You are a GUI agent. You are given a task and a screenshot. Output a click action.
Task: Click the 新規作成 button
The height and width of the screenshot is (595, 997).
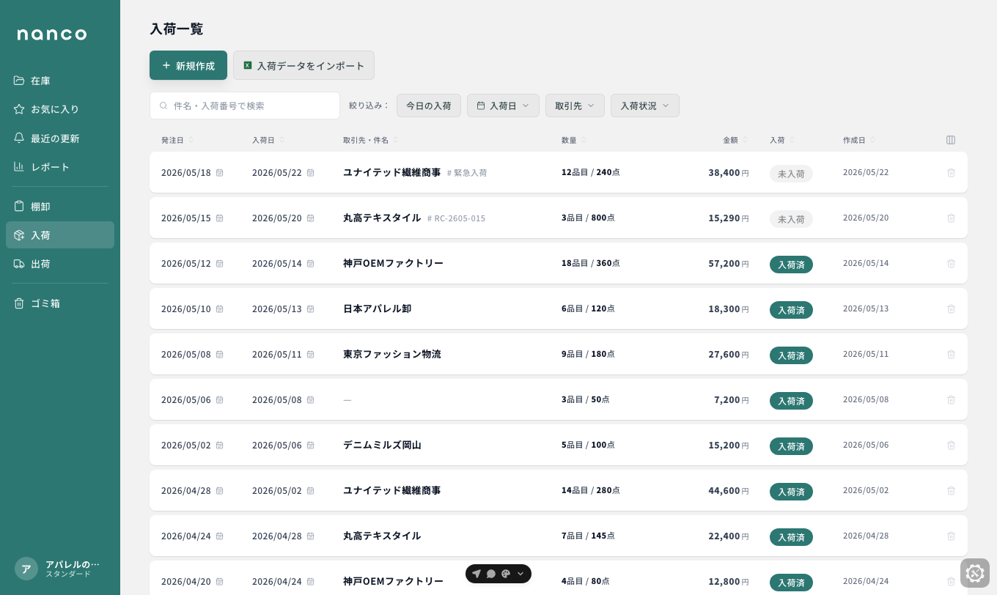tap(188, 65)
